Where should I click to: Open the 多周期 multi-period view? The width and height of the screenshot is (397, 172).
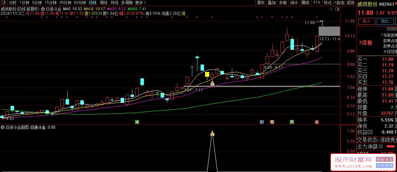coord(127,3)
